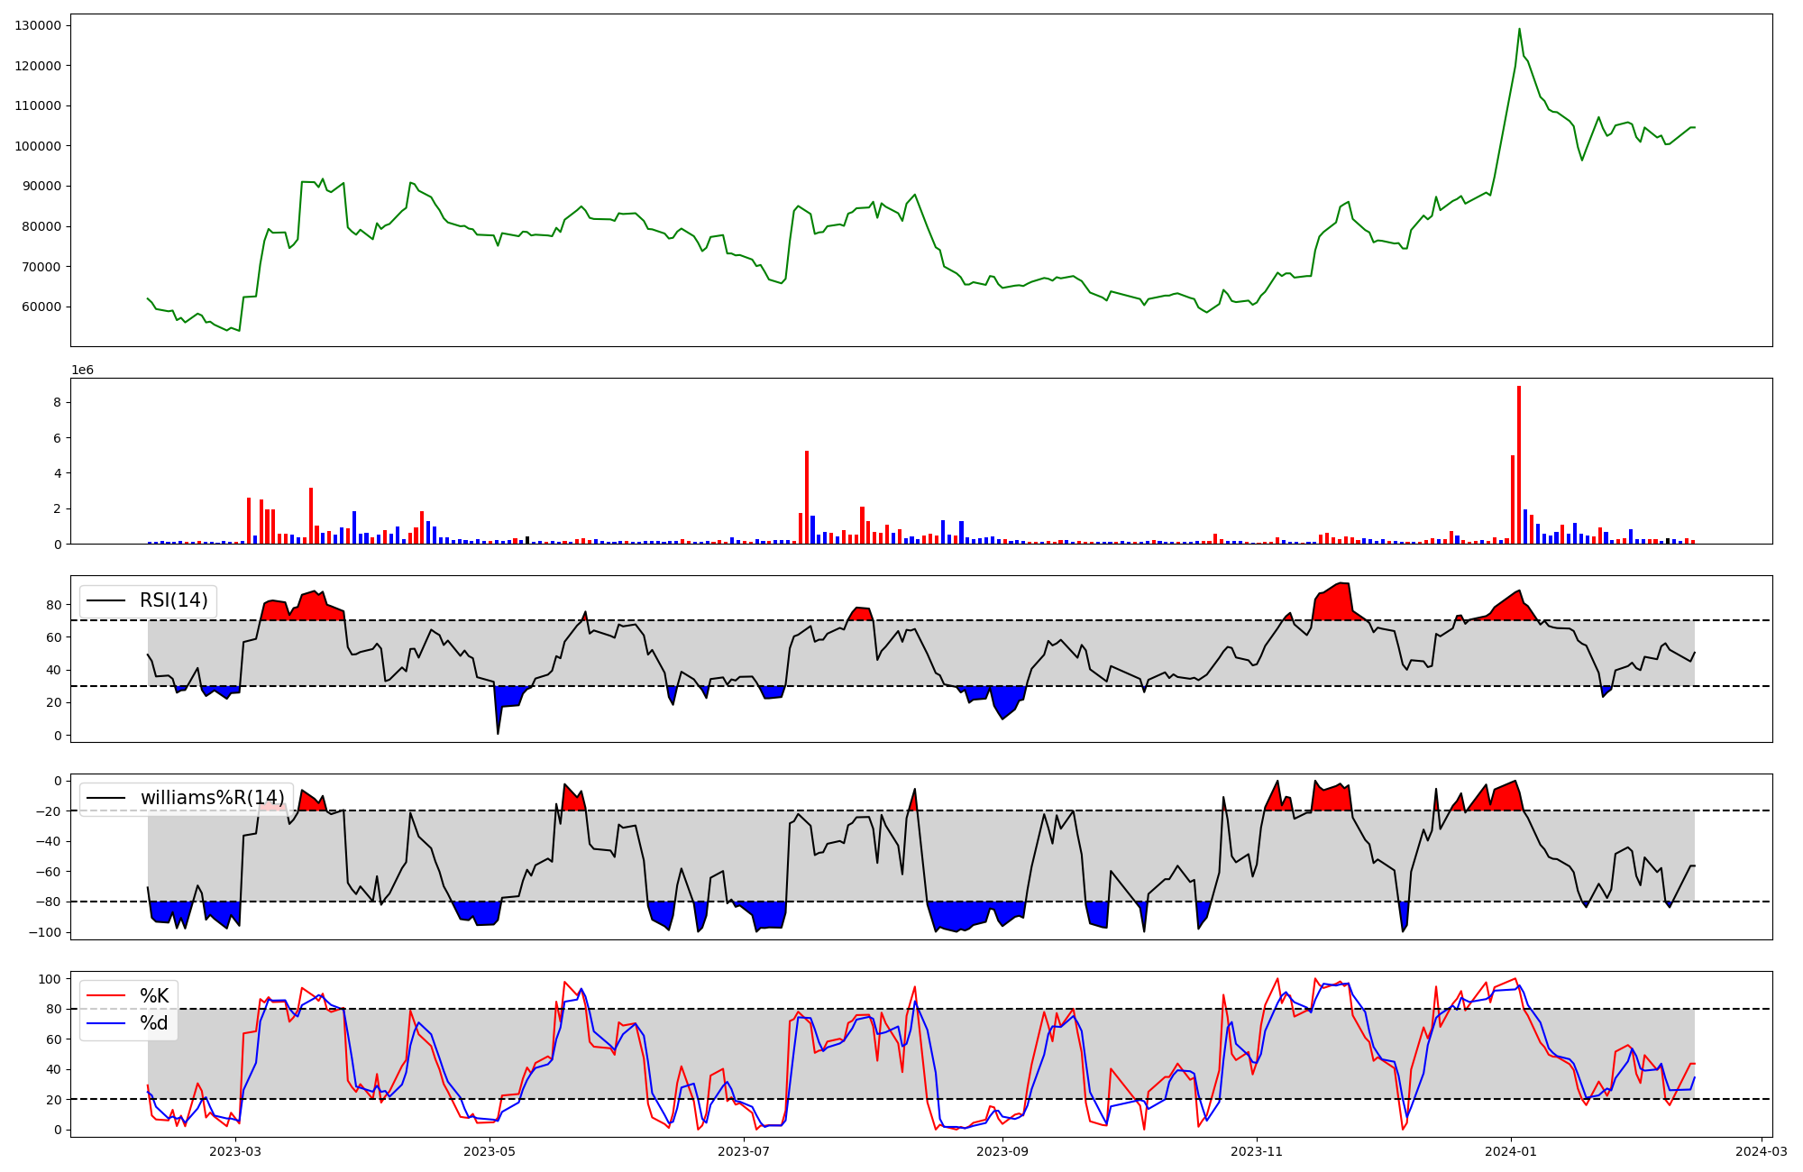1803x1172 pixels.
Task: Click the 2023-05 date tick label
Action: pyautogui.click(x=490, y=1151)
